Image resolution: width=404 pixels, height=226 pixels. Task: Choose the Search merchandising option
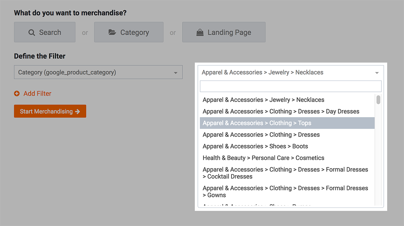coord(44,32)
